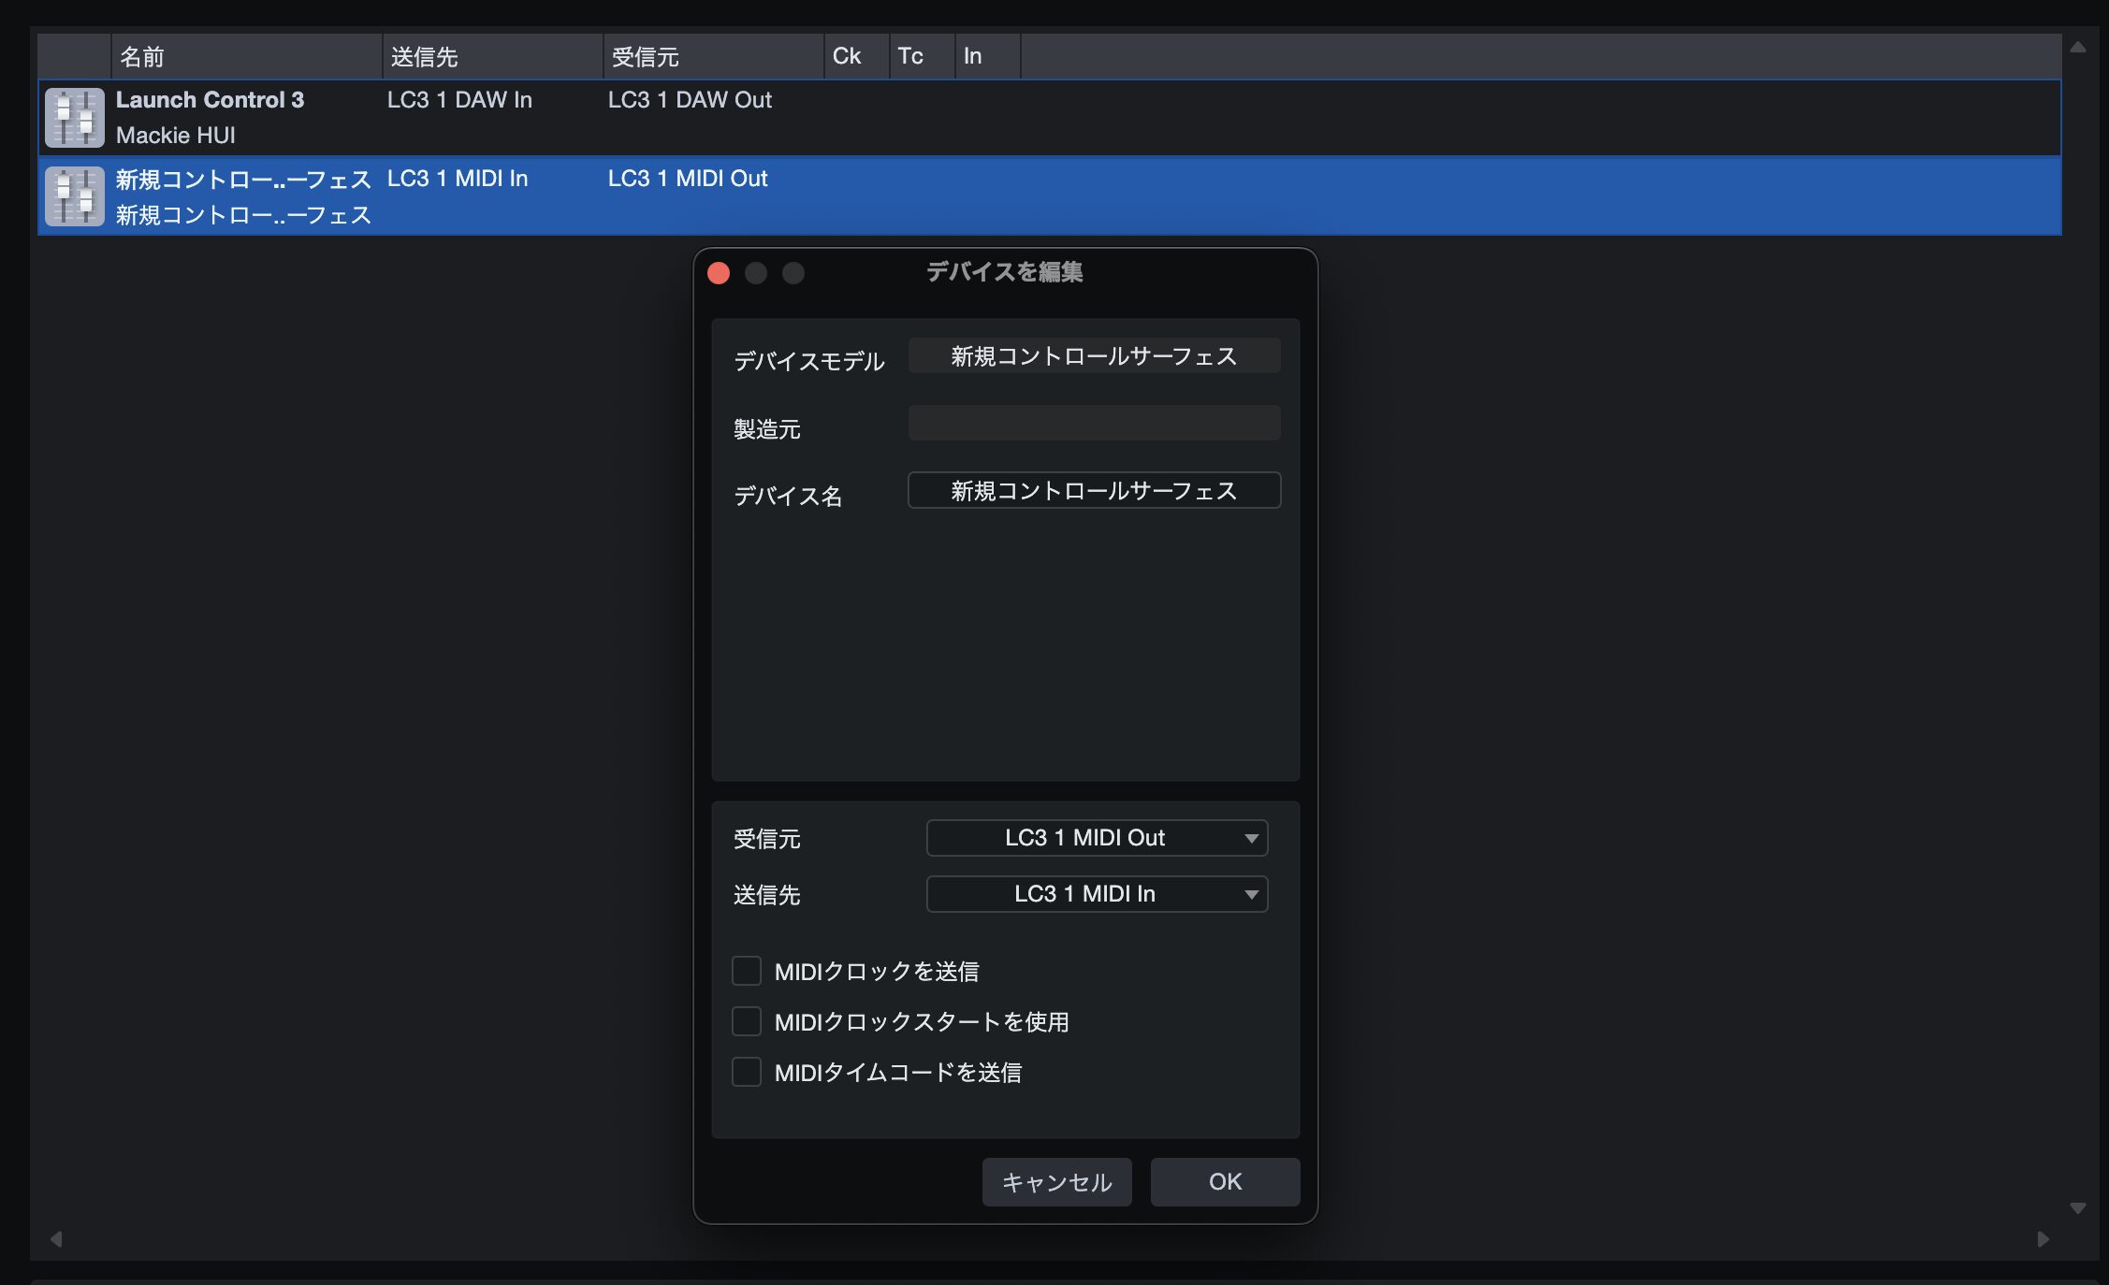Confirm with the OK button
Screen dimensions: 2109x1285
point(1225,1182)
